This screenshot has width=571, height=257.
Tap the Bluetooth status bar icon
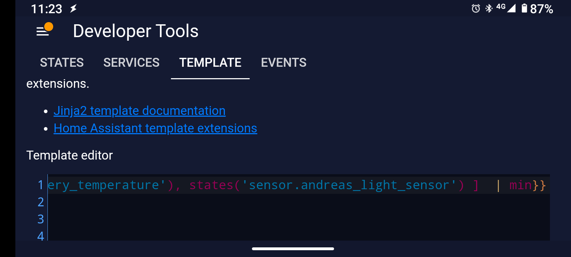coord(489,8)
